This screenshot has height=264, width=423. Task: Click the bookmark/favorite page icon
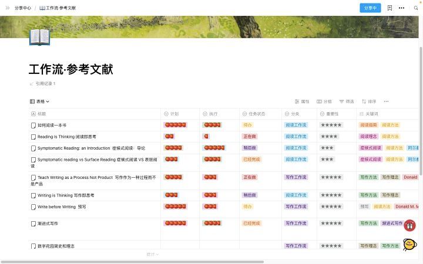(x=390, y=8)
